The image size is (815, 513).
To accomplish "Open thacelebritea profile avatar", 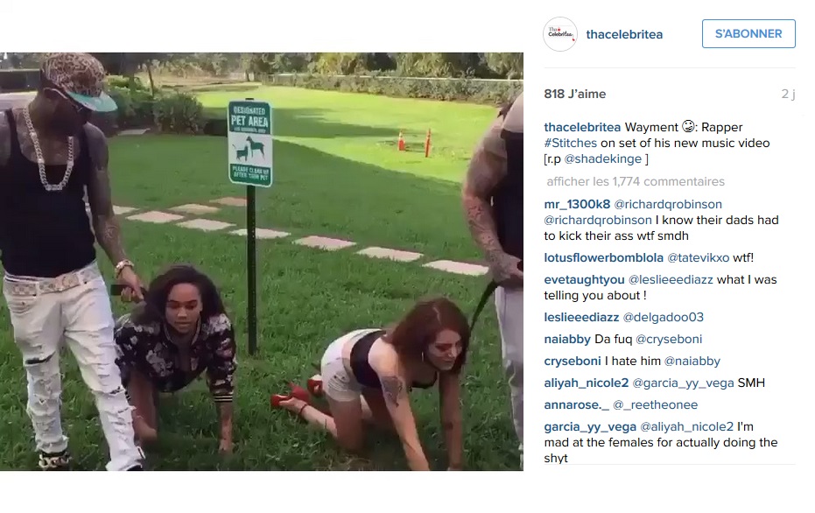I will 559,34.
